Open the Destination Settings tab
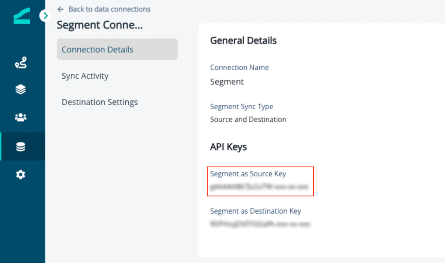This screenshot has height=263, width=445. tap(100, 102)
